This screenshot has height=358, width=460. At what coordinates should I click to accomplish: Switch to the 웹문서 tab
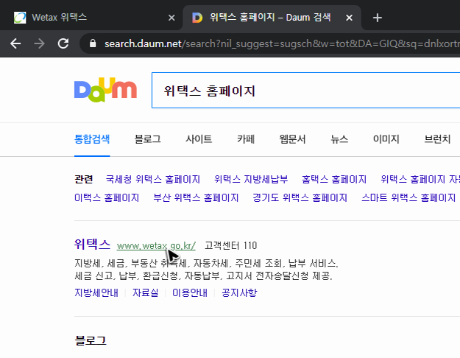(x=292, y=139)
